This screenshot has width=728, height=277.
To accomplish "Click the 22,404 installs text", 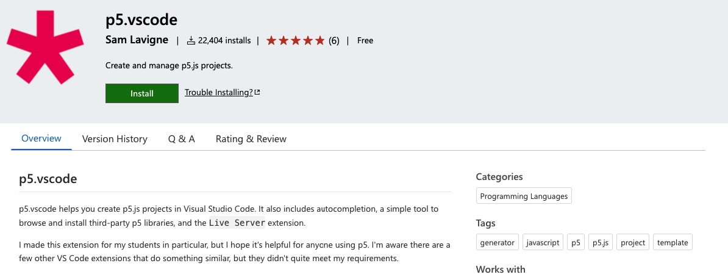I will (224, 40).
